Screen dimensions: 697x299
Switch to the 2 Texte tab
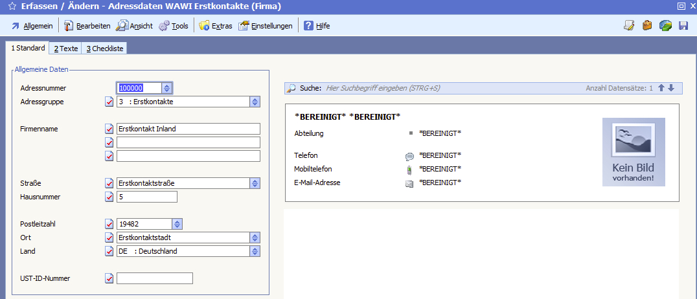coord(65,49)
